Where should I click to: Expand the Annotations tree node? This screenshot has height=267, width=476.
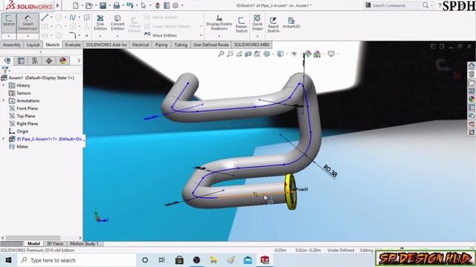click(4, 101)
